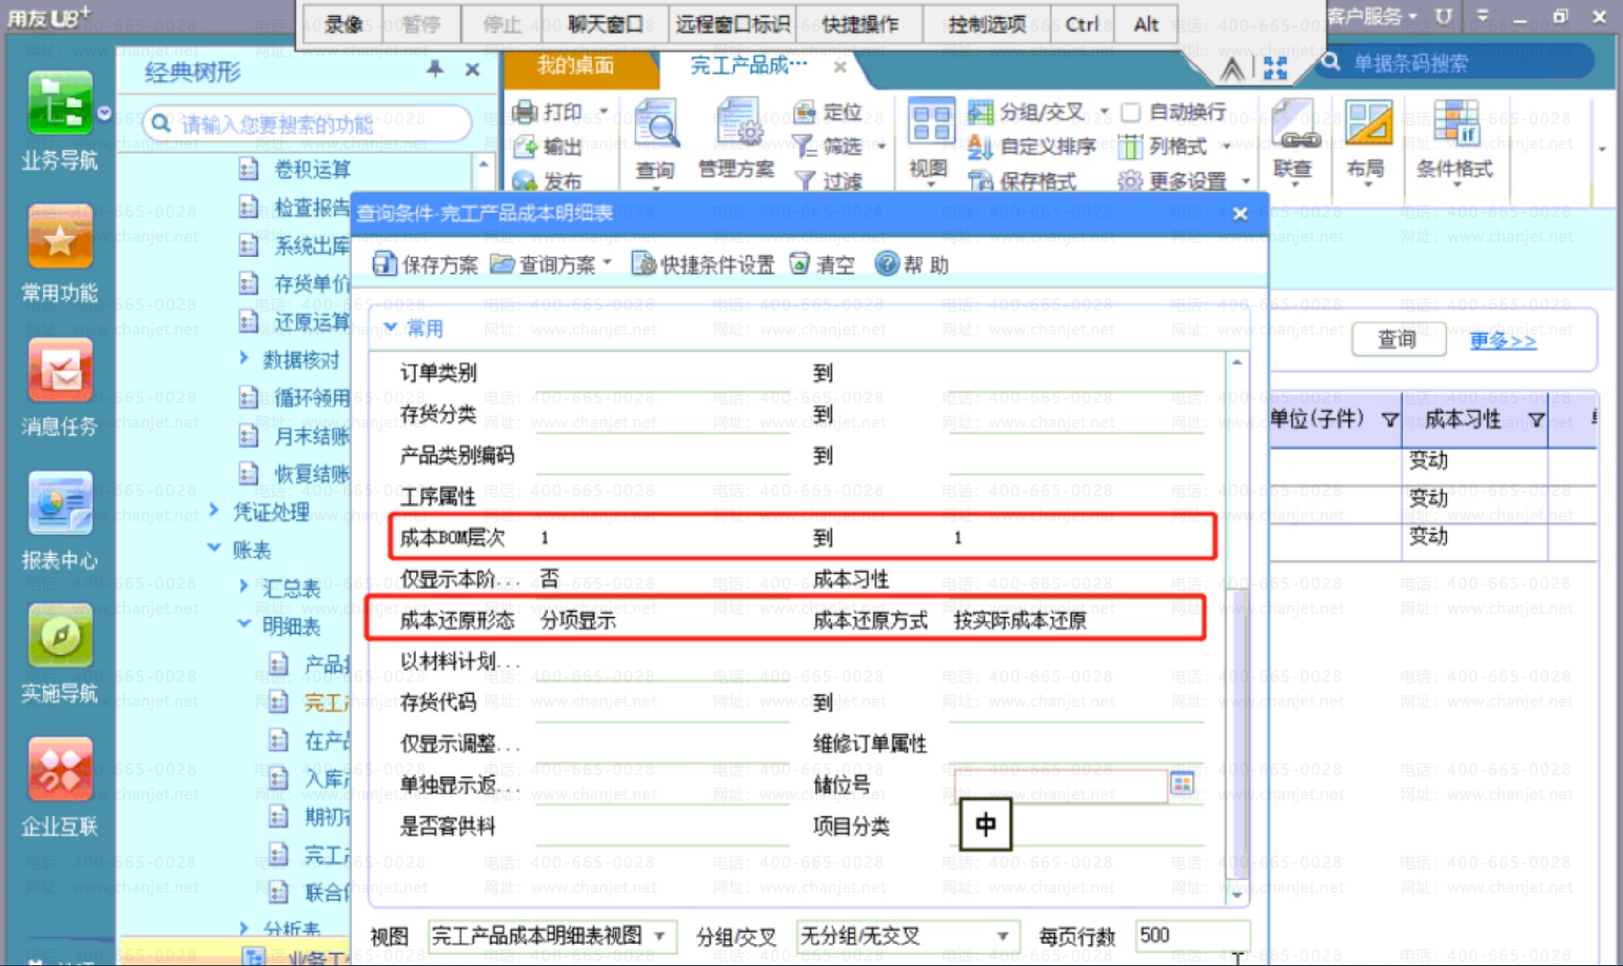Open 视图 dropdown 完工产品成本明细表视图
Viewport: 1623px width, 966px height.
(659, 936)
